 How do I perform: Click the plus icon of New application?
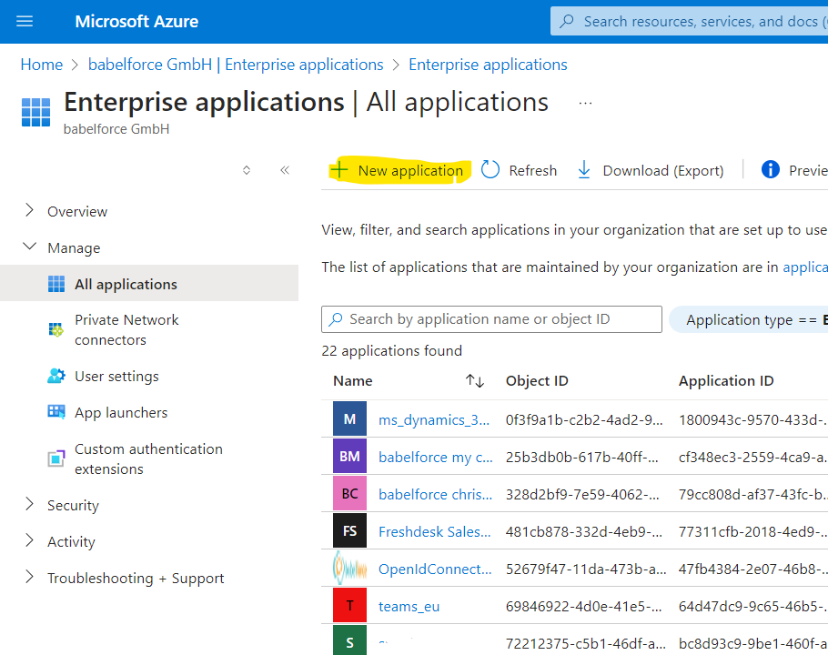[339, 170]
